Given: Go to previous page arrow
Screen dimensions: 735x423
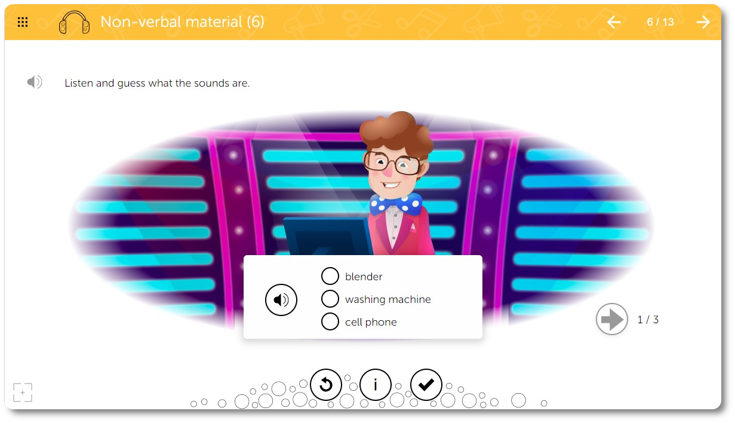Looking at the screenshot, I should pos(614,22).
